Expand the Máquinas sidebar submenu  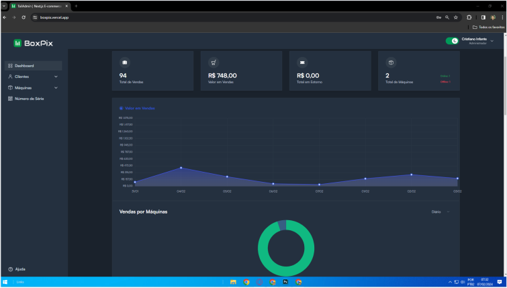32,87
